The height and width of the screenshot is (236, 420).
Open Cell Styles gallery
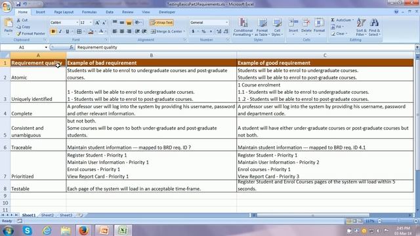[277, 27]
